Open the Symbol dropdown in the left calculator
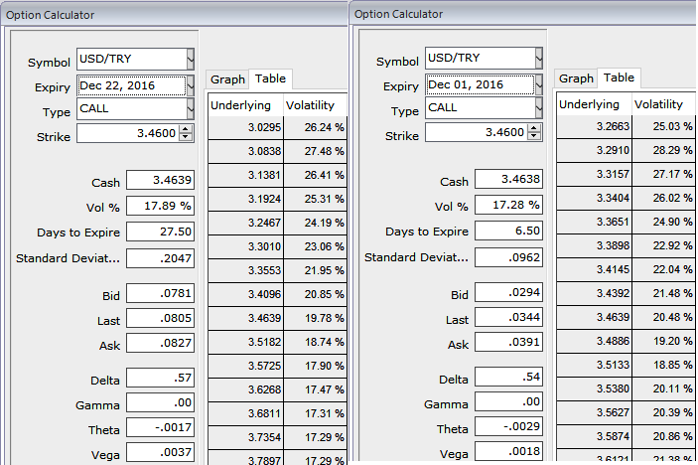Image resolution: width=698 pixels, height=465 pixels. click(190, 59)
